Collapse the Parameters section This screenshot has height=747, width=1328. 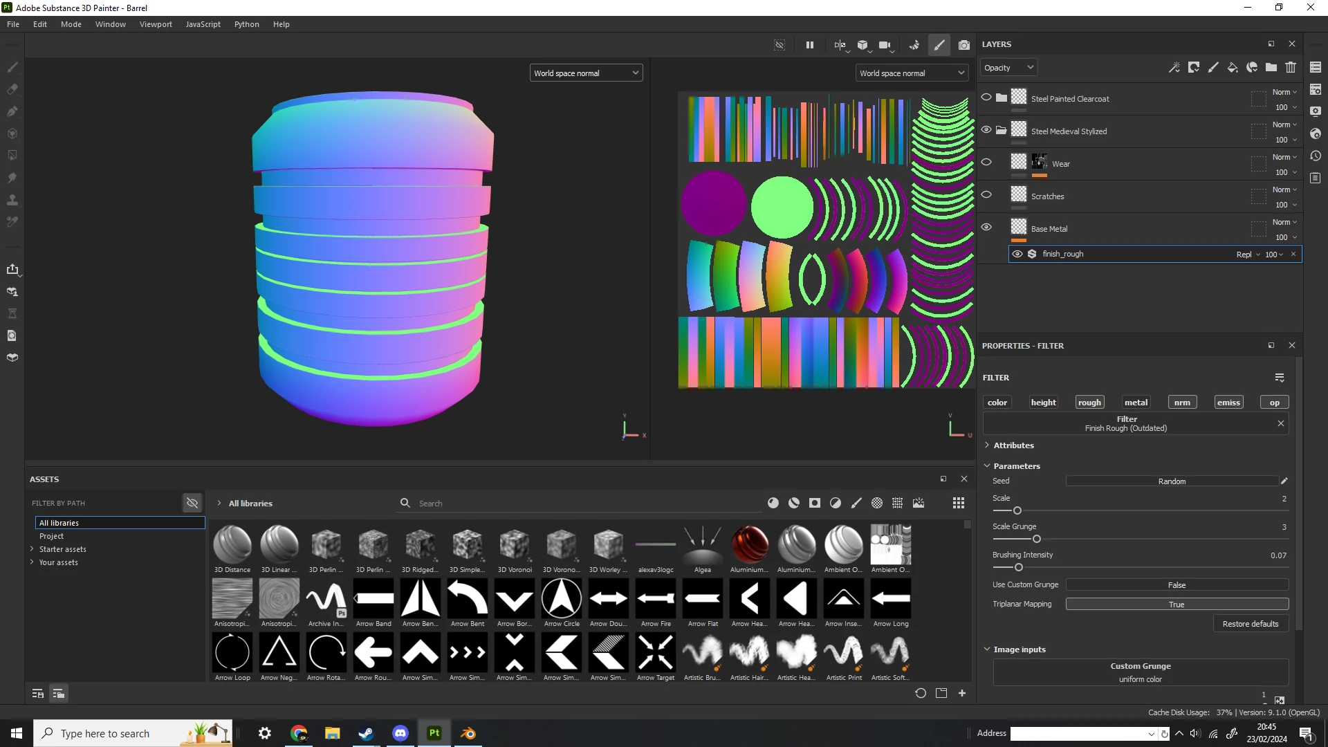(987, 466)
